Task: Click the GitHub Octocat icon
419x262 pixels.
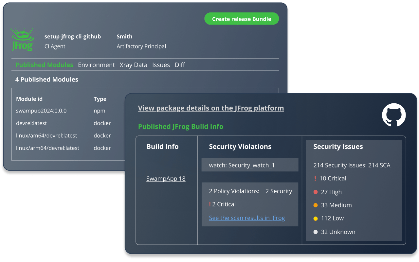Action: coord(394,114)
